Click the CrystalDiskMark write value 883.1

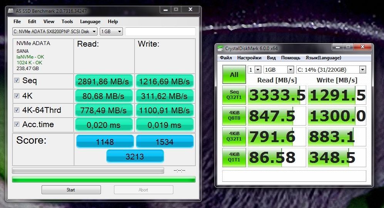pos(337,137)
